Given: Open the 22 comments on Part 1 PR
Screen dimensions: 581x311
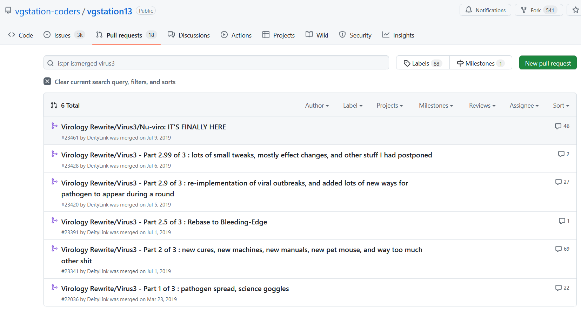Looking at the screenshot, I should 562,288.
